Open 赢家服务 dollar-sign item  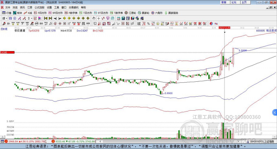pos(171,13)
